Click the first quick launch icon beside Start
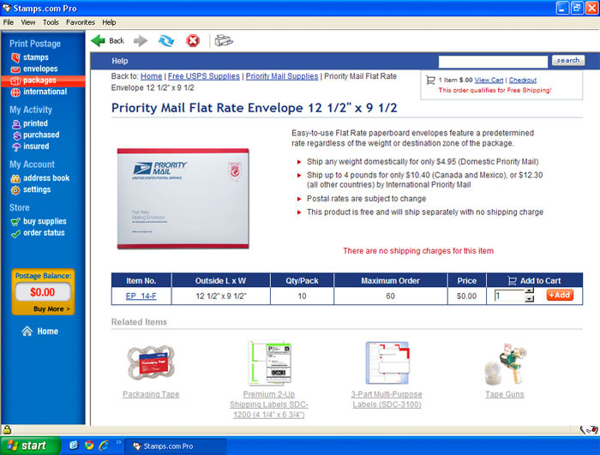600x455 pixels. pyautogui.click(x=74, y=446)
